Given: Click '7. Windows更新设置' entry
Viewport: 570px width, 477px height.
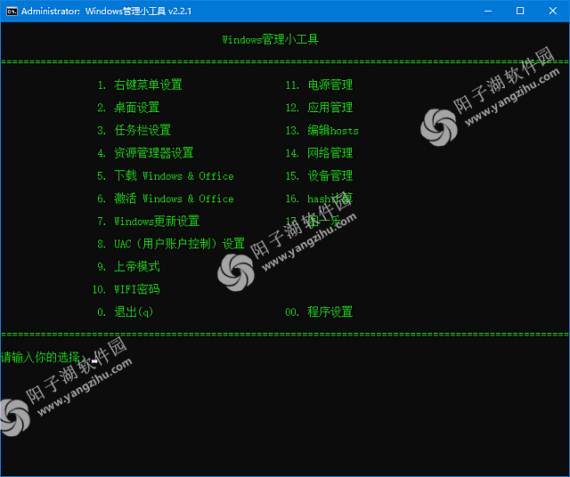Looking at the screenshot, I should click(x=148, y=222).
